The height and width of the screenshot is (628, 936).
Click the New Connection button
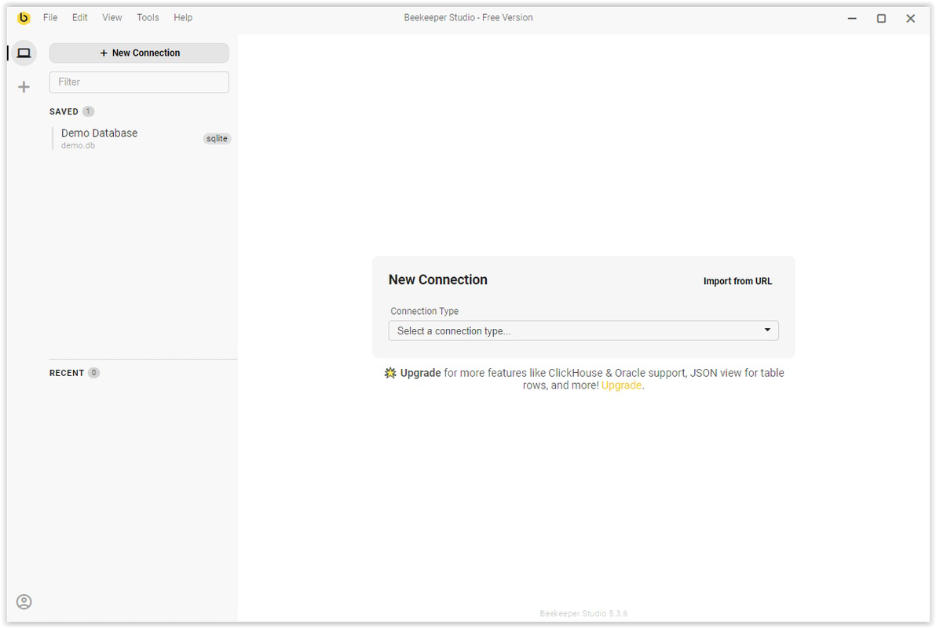pyautogui.click(x=139, y=53)
